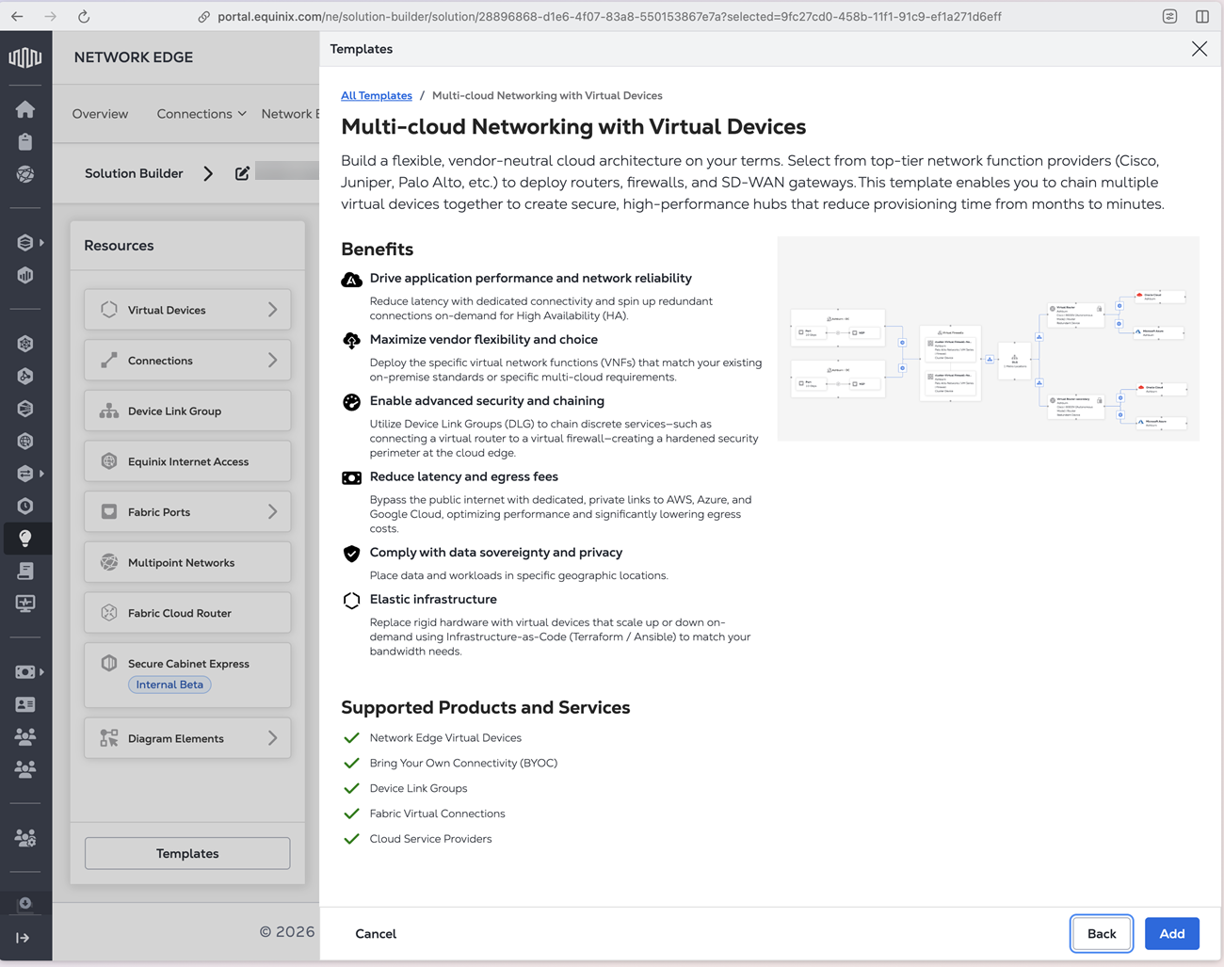The height and width of the screenshot is (967, 1224).
Task: Click the 'Drive application performance and network reliability' heading
Action: tap(531, 279)
